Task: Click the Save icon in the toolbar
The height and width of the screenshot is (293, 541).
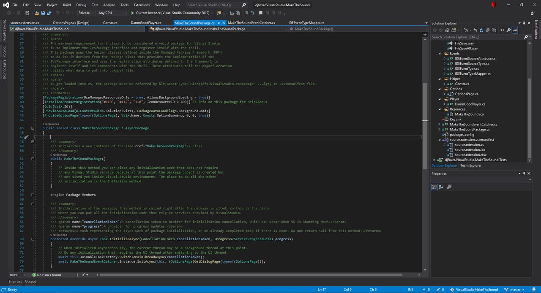Action: coord(43,13)
